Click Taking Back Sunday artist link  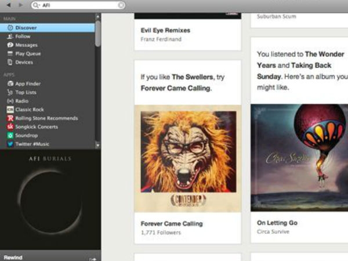294,71
